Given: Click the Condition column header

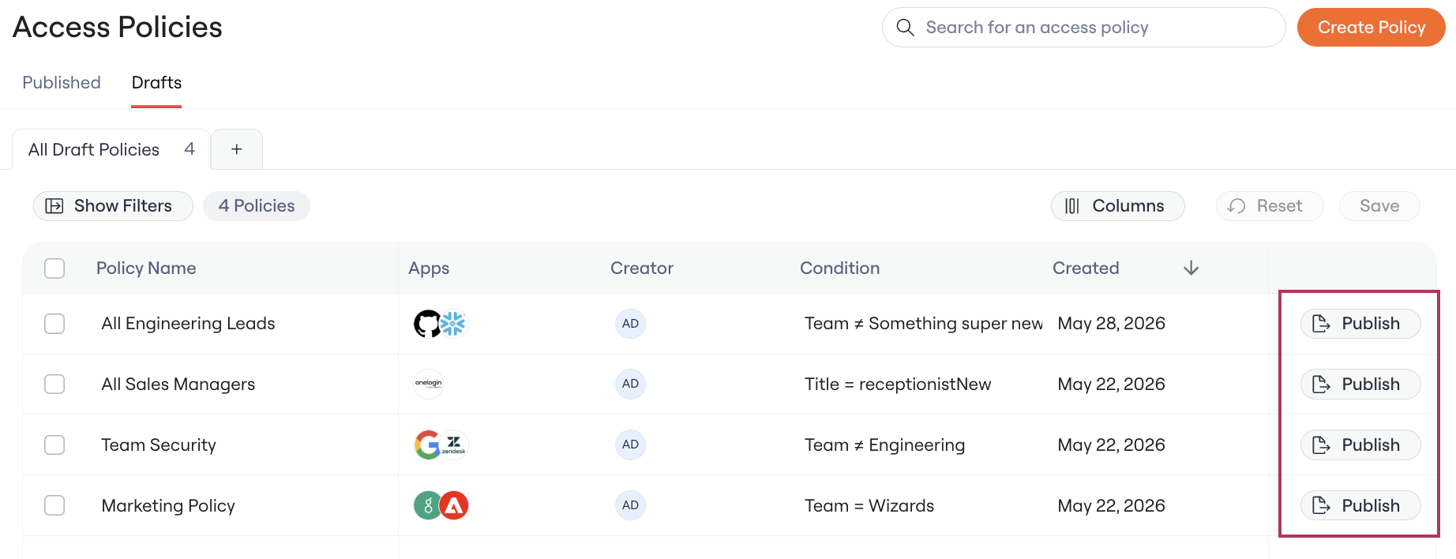Looking at the screenshot, I should 839,268.
